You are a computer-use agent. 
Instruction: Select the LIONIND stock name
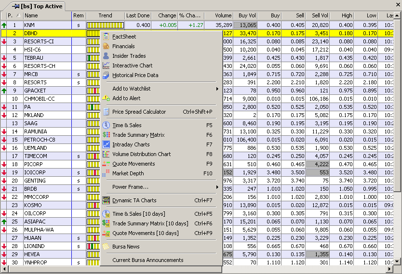34,247
